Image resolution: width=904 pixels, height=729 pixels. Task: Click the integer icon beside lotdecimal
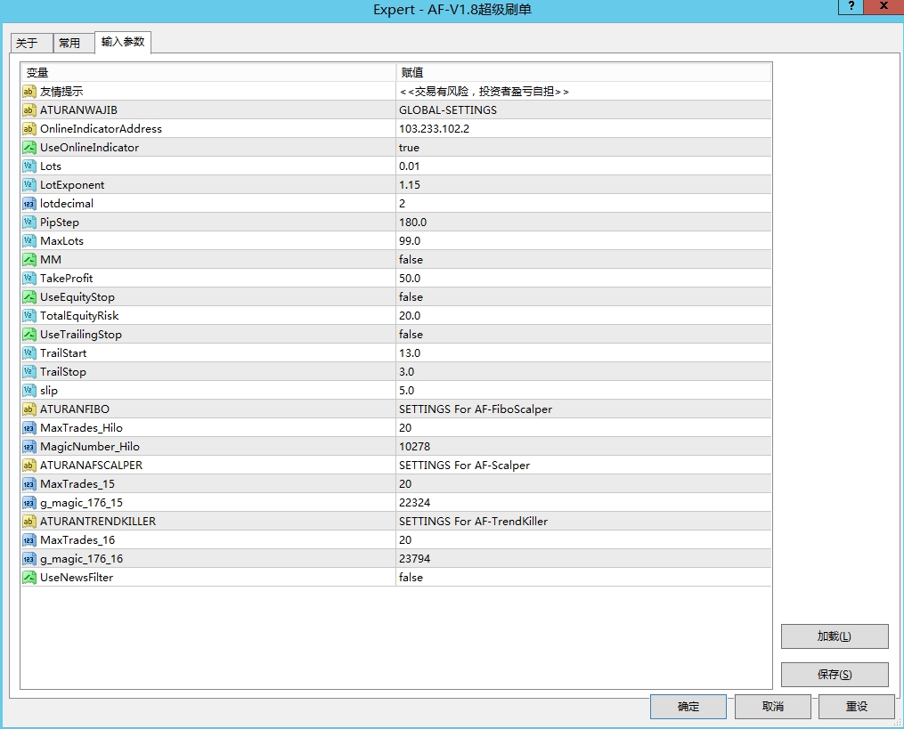tap(29, 204)
